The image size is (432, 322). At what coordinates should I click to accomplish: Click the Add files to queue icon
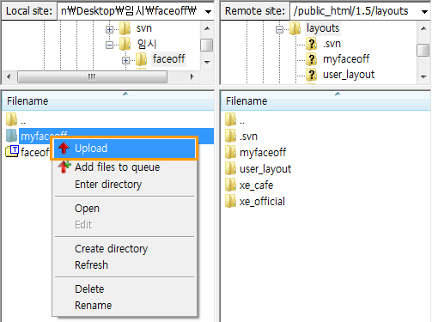tap(64, 167)
